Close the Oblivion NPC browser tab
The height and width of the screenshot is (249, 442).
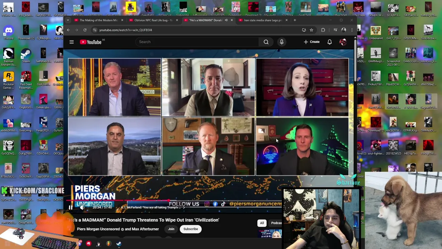(177, 20)
